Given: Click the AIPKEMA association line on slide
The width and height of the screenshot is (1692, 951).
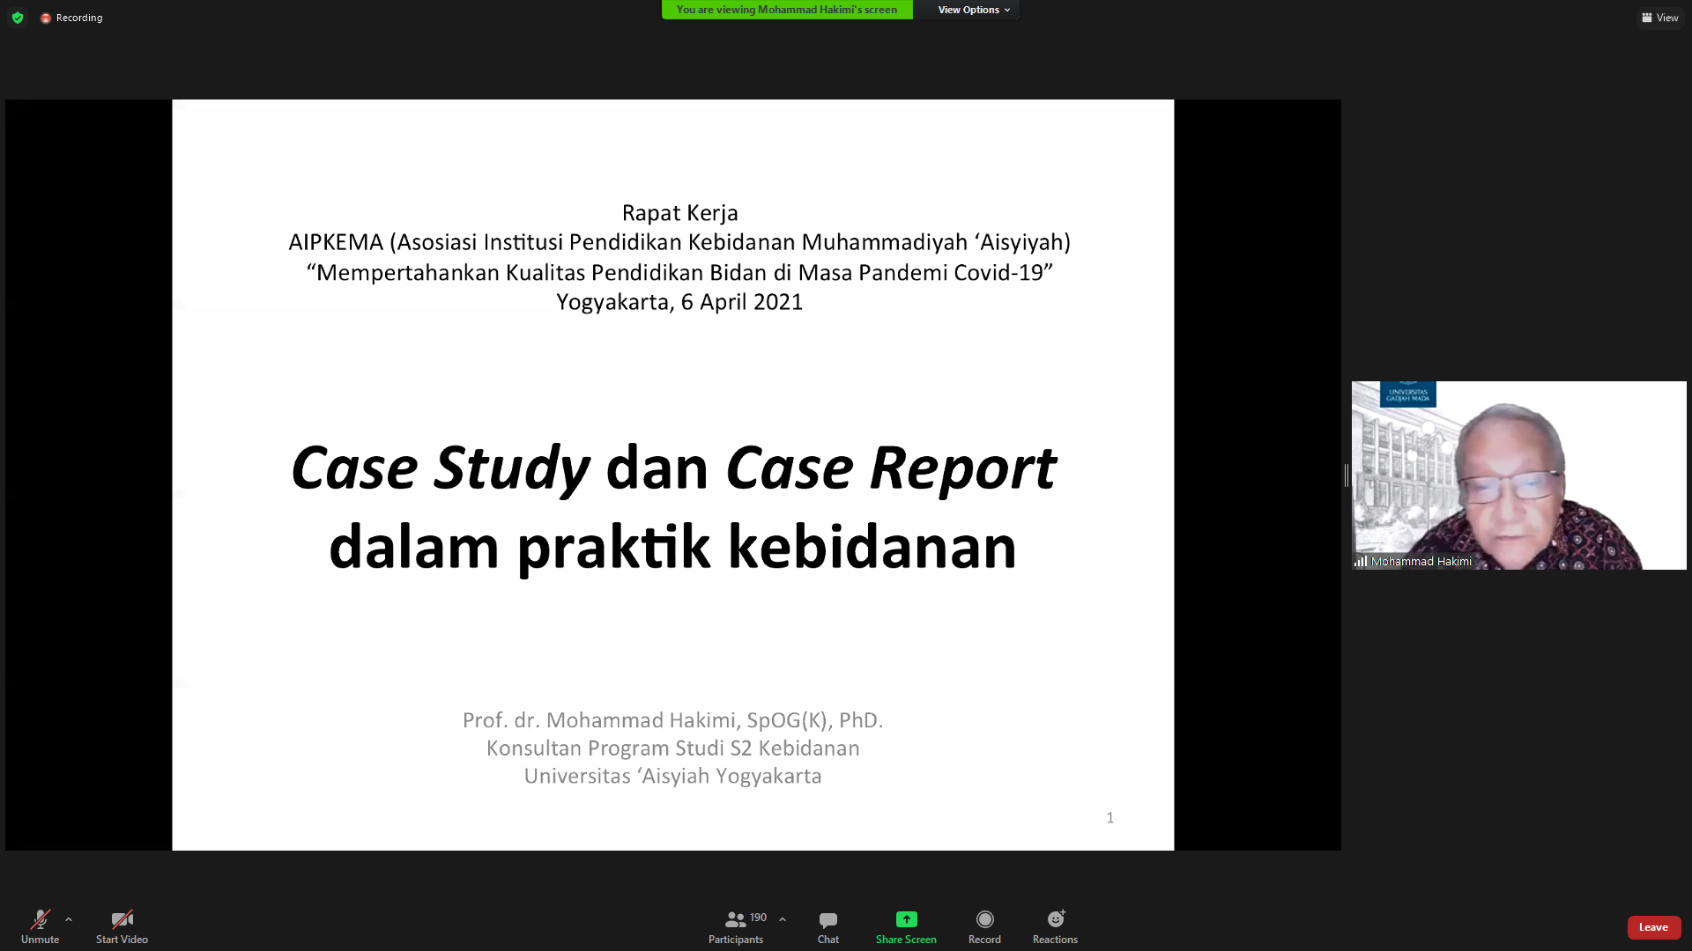Looking at the screenshot, I should [679, 242].
